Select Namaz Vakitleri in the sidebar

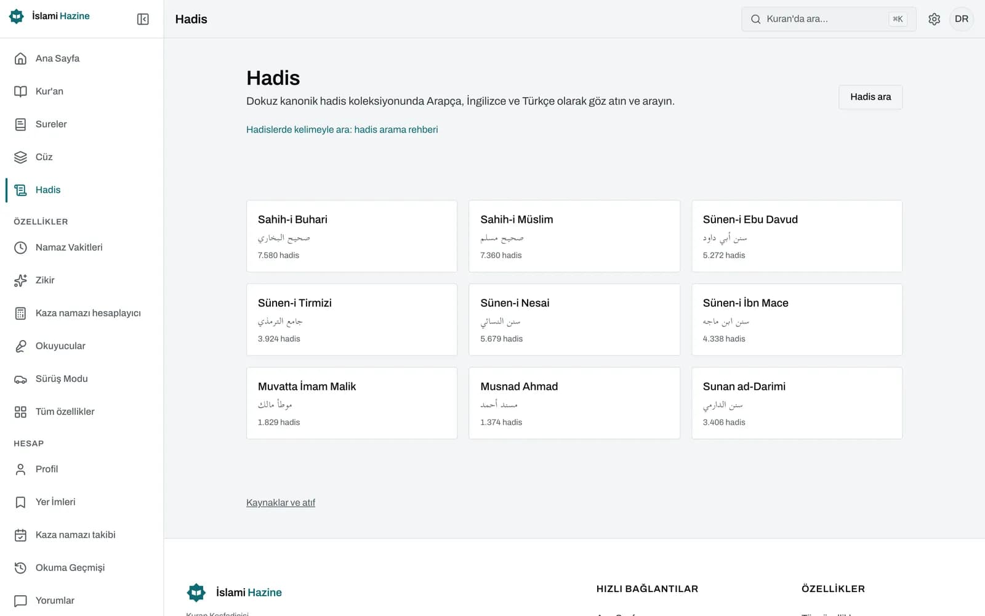click(81, 248)
